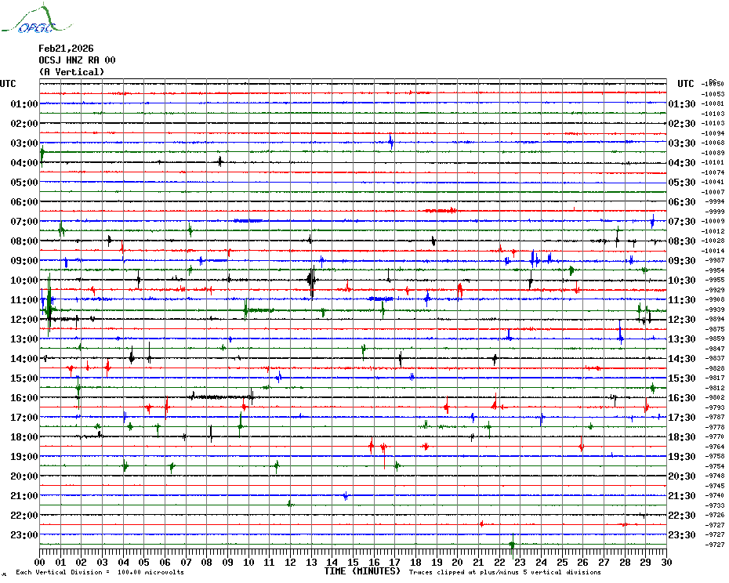Select the OCSJ HNZ RA 00 station label

point(77,60)
